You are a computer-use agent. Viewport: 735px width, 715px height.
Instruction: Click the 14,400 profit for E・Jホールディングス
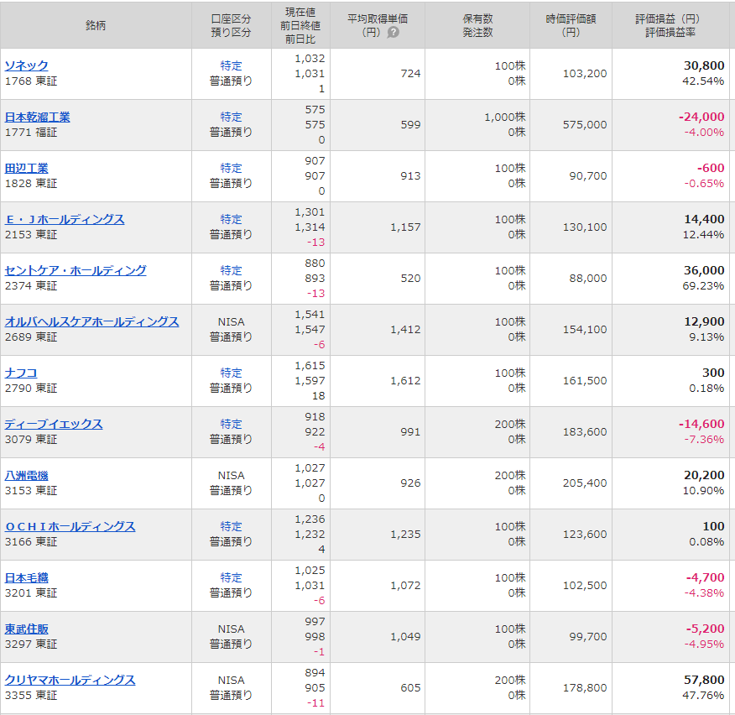(704, 219)
